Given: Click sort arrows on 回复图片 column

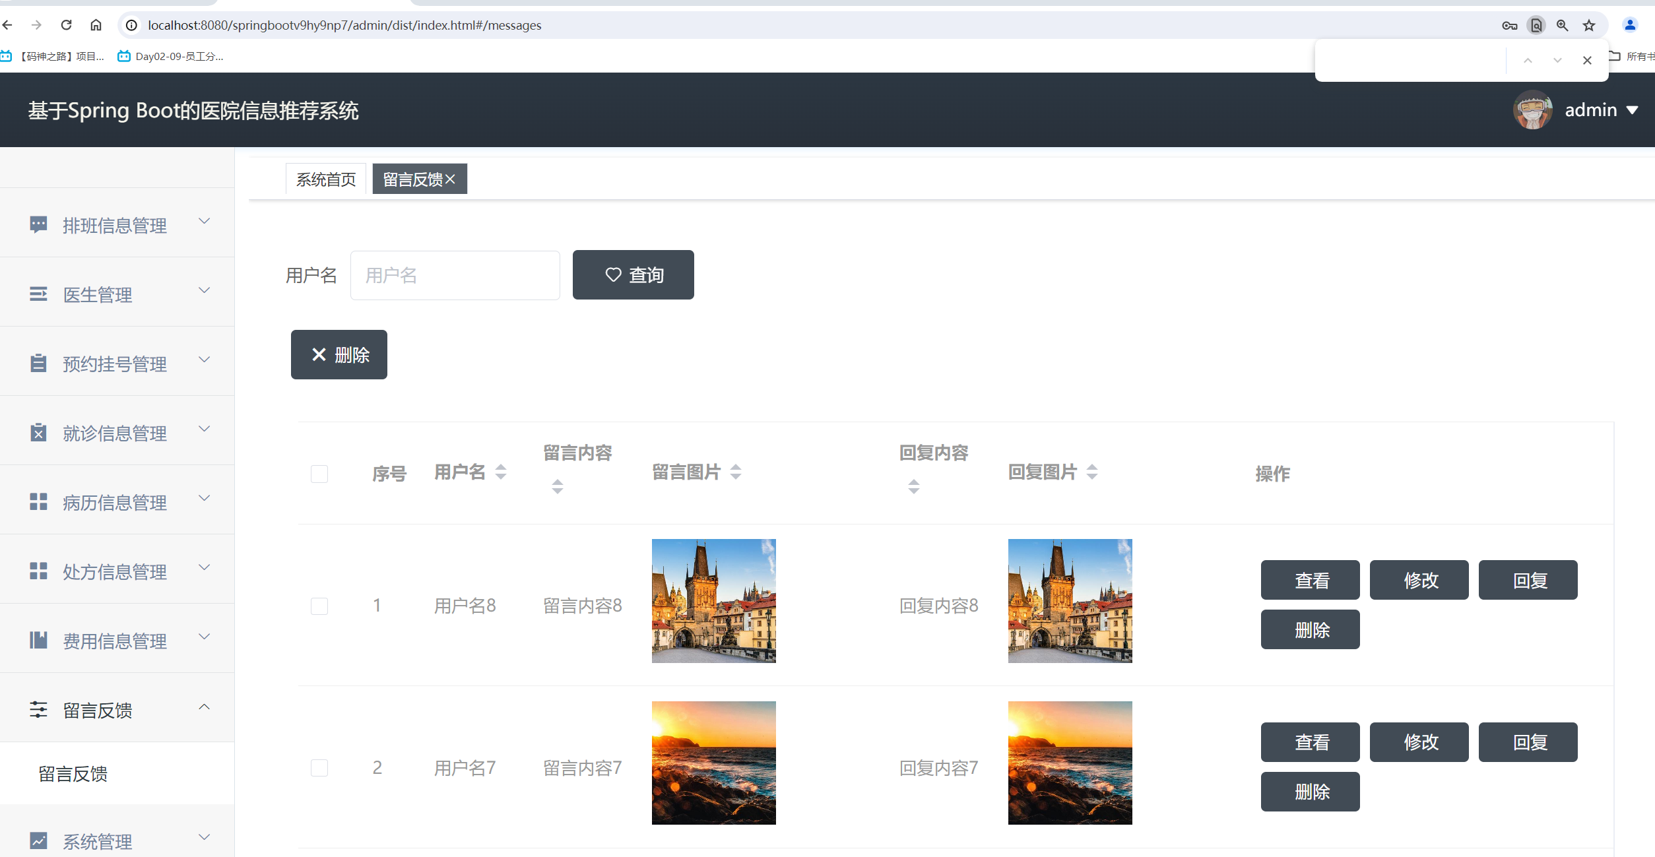Looking at the screenshot, I should tap(1092, 472).
